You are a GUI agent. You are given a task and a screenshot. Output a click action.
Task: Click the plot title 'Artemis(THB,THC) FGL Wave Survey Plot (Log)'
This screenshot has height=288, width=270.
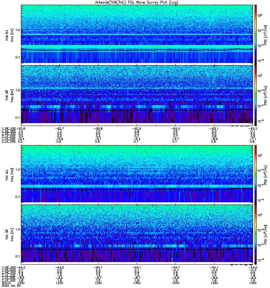(136, 3)
